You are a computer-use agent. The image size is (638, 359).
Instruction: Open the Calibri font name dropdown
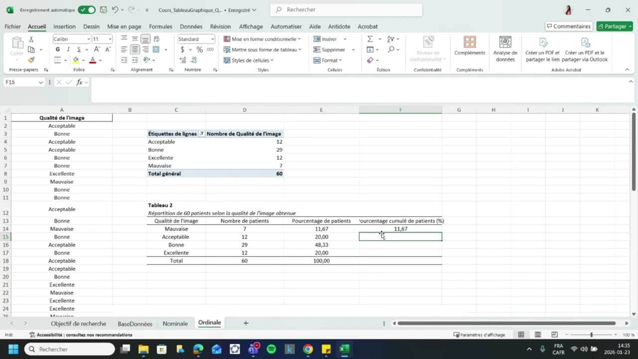click(89, 39)
